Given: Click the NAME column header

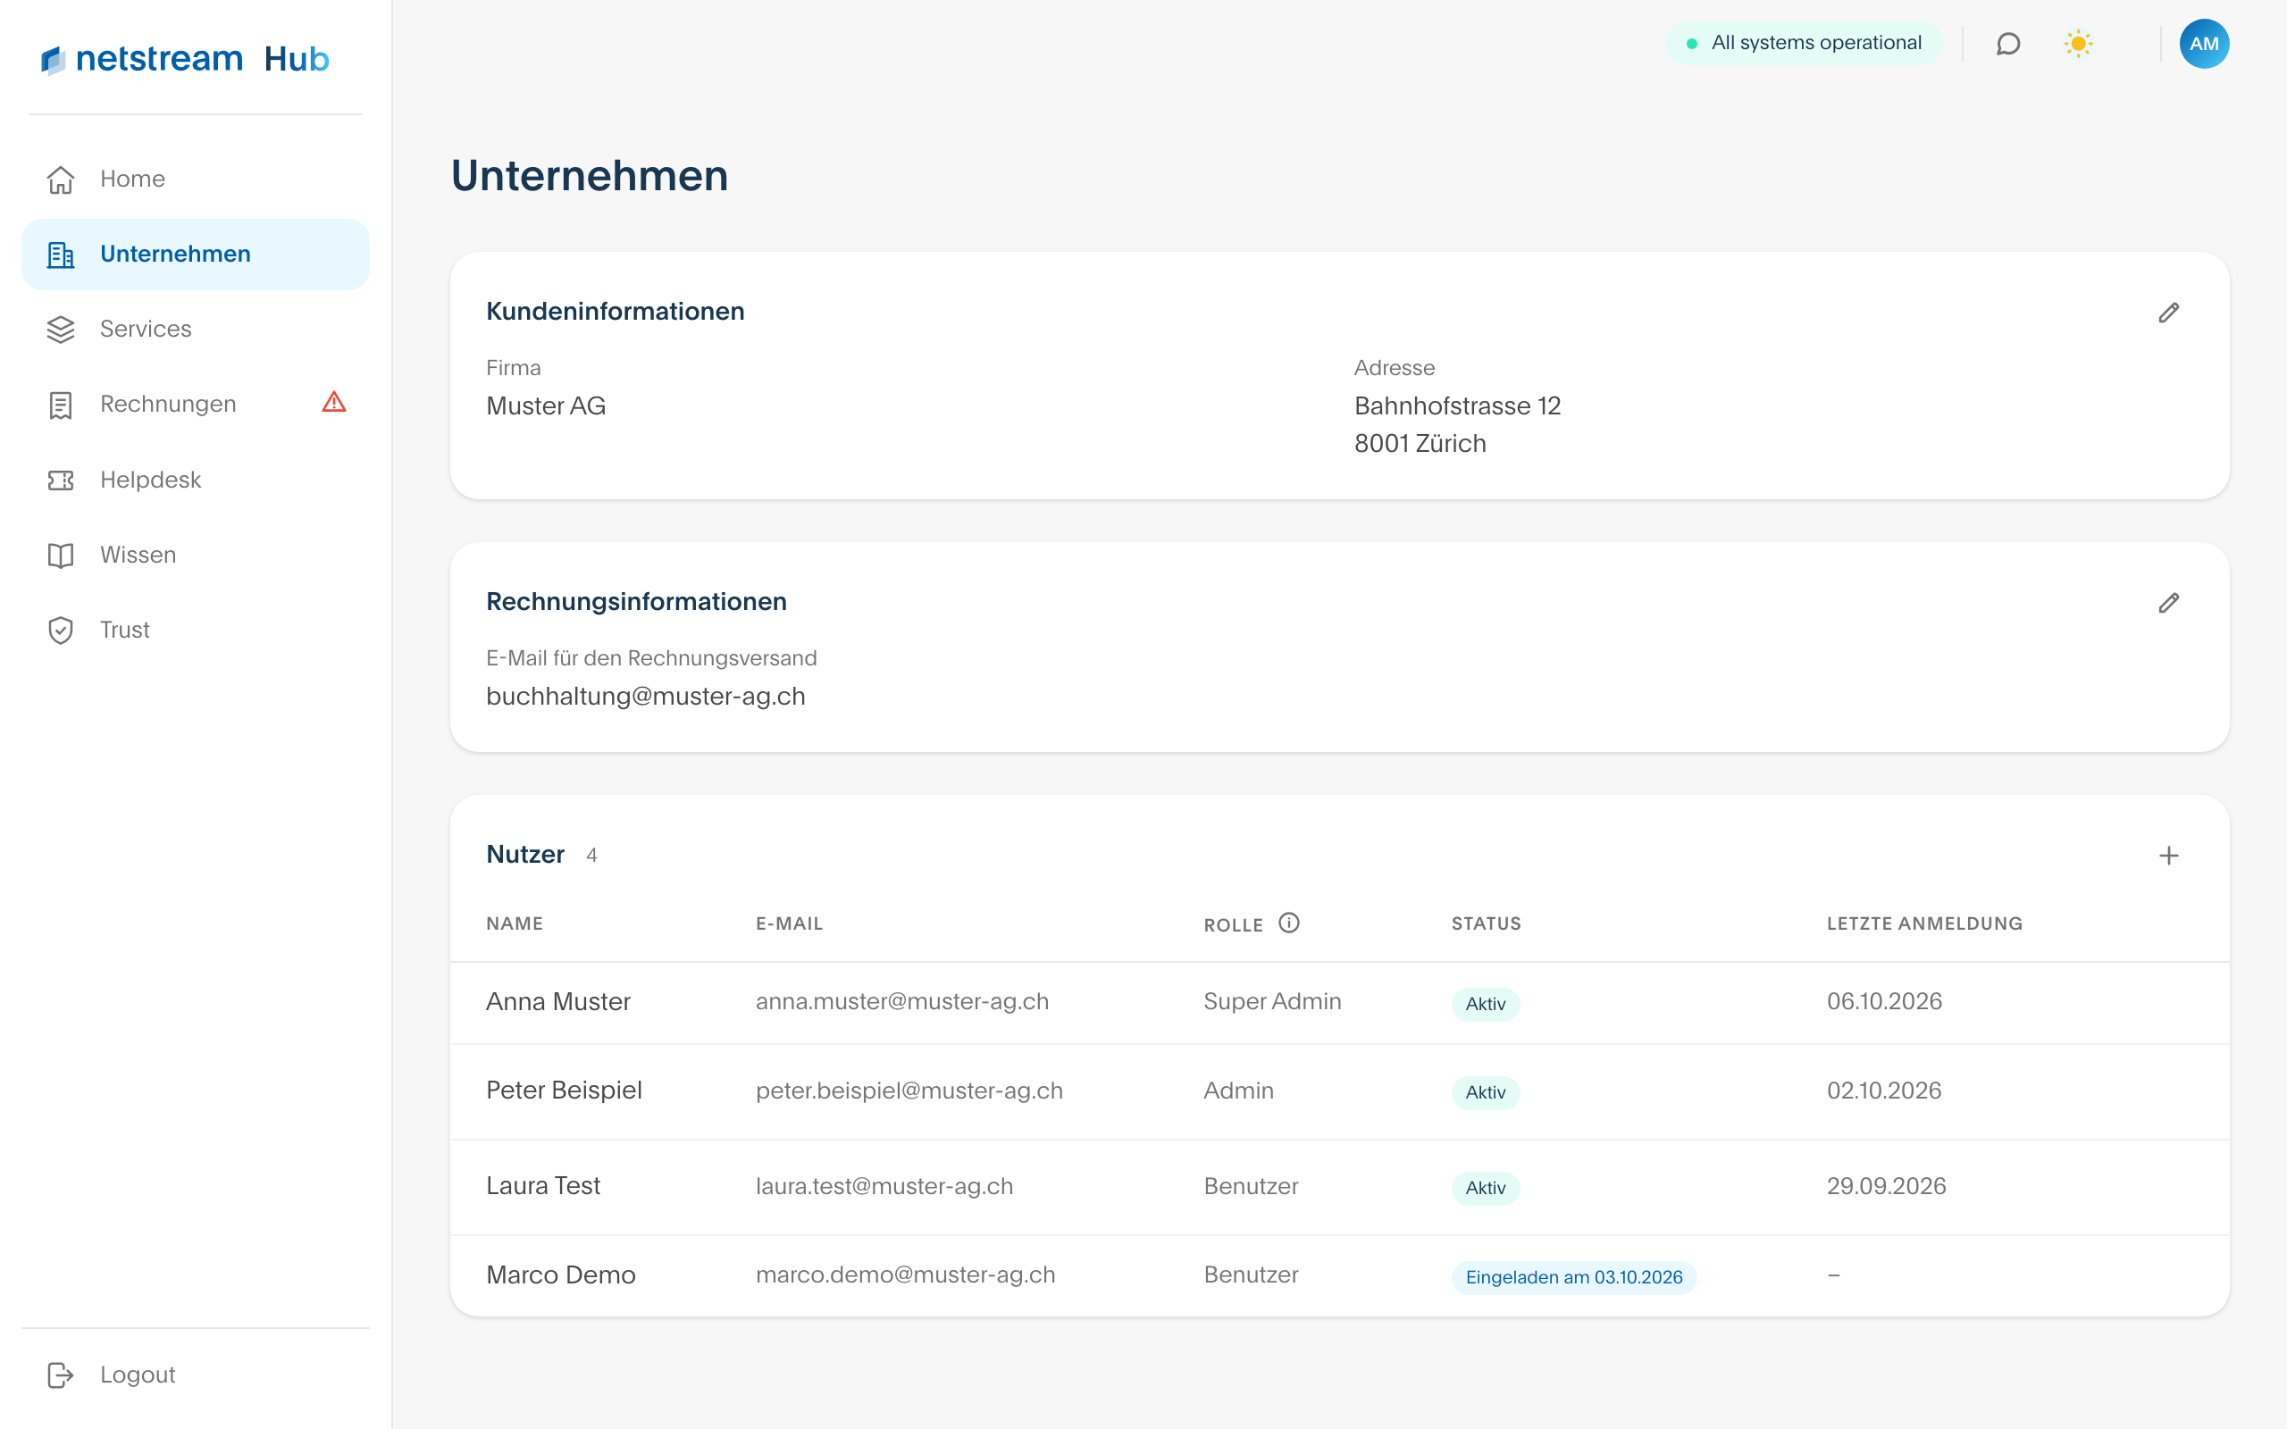Looking at the screenshot, I should pos(514,923).
